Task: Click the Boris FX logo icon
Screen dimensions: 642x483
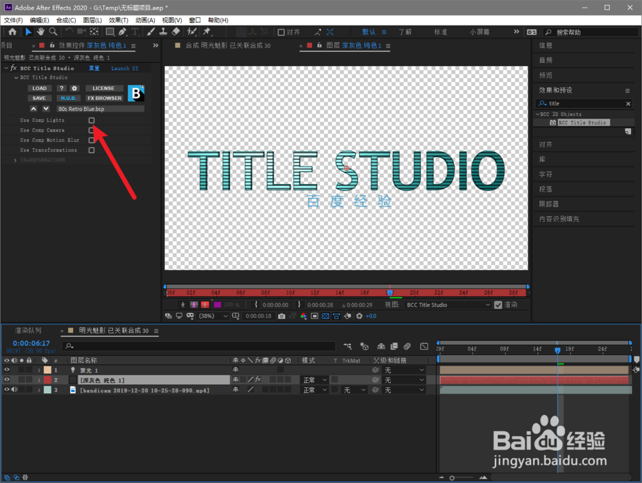Action: tap(136, 93)
